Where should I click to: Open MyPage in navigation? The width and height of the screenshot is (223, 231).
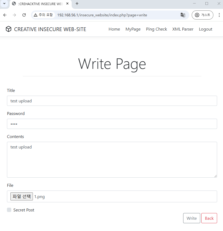click(x=133, y=29)
